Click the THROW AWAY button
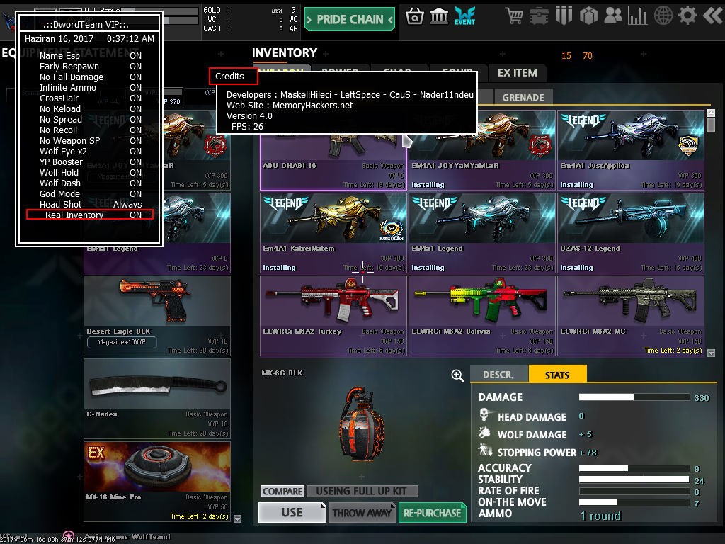This screenshot has width=725, height=544. 362,513
